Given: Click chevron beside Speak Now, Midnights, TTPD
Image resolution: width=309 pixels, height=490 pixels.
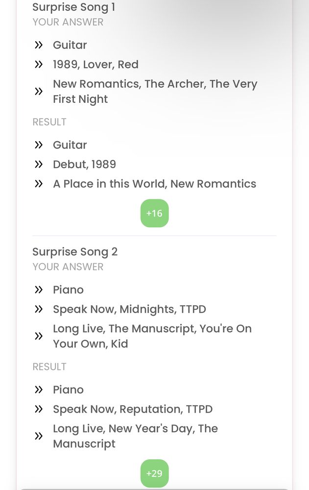Looking at the screenshot, I should (38, 309).
